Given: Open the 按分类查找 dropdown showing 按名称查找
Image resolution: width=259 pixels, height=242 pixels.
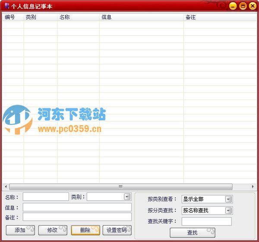Looking at the screenshot, I should pyautogui.click(x=228, y=211).
